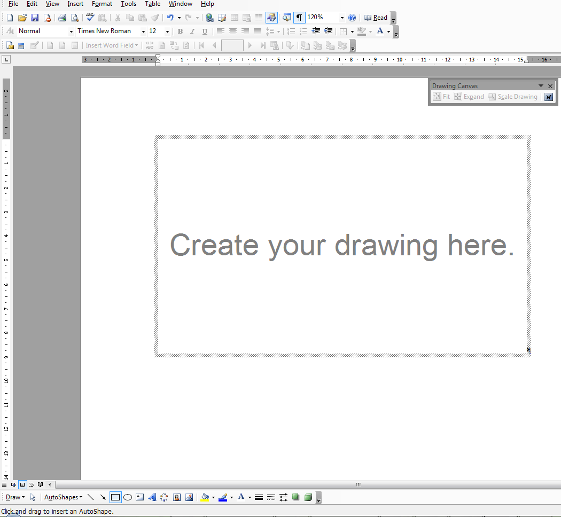Create a new blank document
This screenshot has width=561, height=517.
point(10,18)
